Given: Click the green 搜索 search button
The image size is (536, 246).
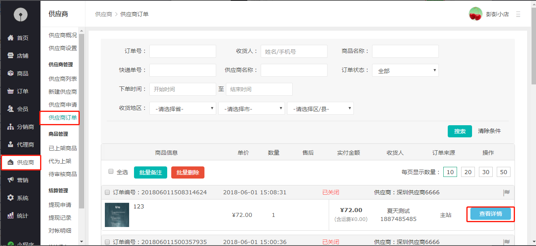Looking at the screenshot, I should [459, 131].
